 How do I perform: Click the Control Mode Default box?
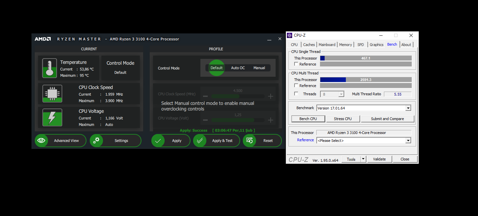coord(120,68)
